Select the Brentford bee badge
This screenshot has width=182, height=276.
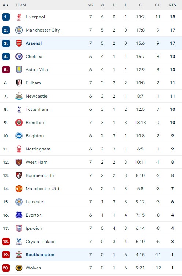click(x=19, y=123)
